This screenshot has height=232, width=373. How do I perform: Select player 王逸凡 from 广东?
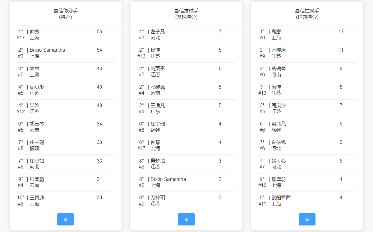[x=158, y=106]
